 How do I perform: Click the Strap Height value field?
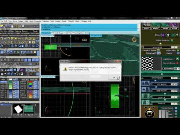[174, 78]
